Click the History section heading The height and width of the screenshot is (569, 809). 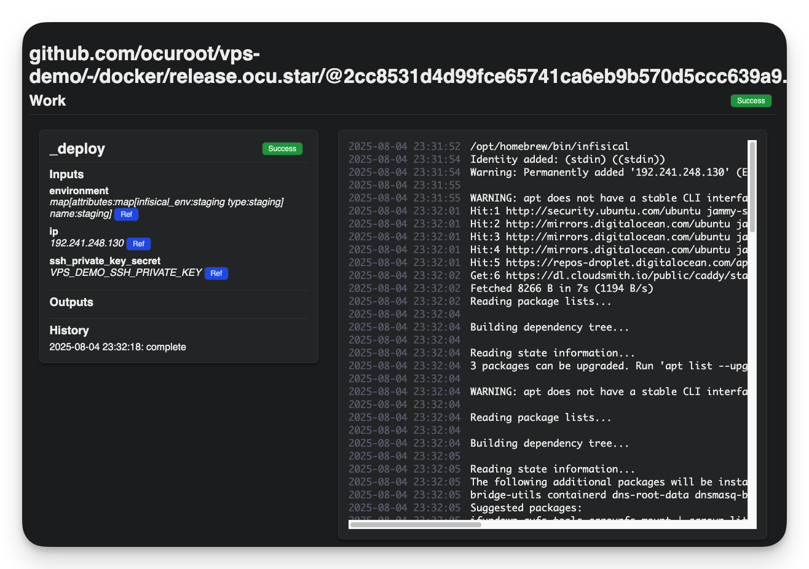69,331
